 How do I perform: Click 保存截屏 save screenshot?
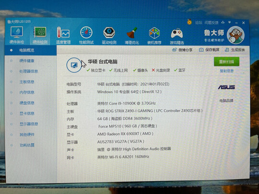(x=209, y=50)
